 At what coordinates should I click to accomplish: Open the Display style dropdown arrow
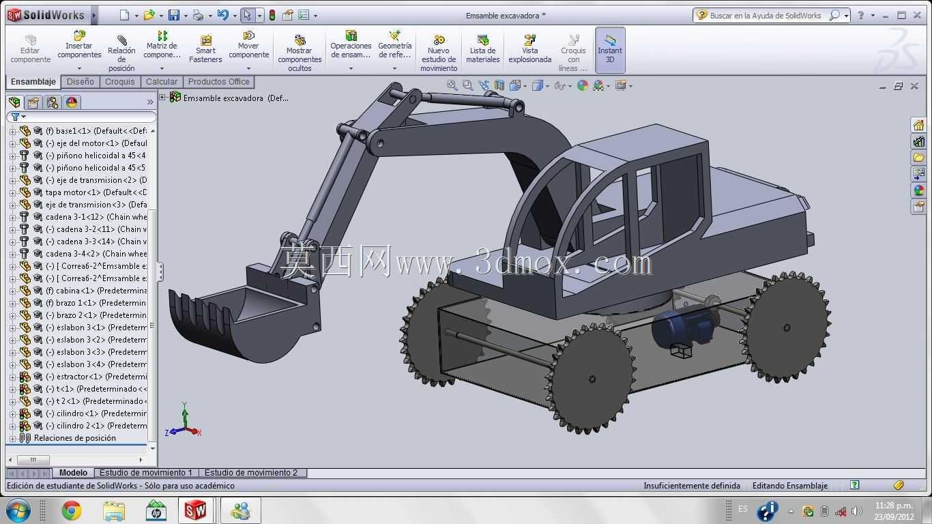click(547, 86)
